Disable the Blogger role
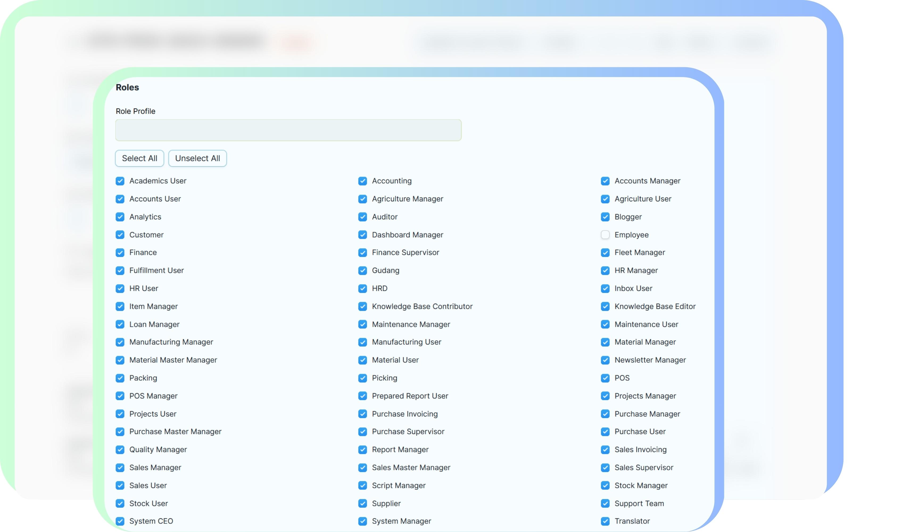 pyautogui.click(x=605, y=217)
